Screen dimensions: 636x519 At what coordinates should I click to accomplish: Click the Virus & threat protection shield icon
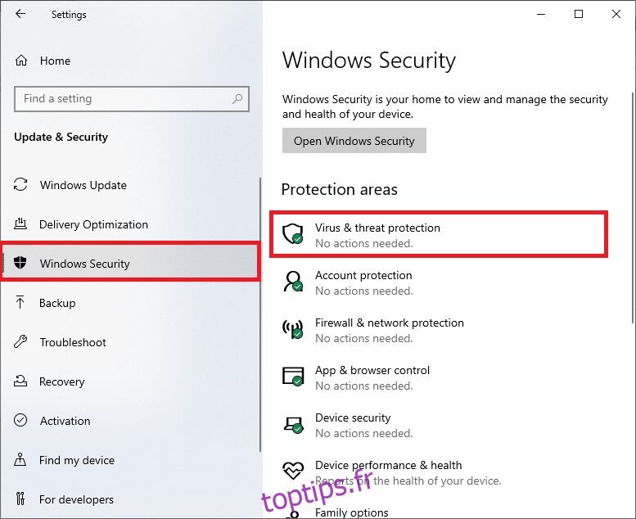coord(293,234)
